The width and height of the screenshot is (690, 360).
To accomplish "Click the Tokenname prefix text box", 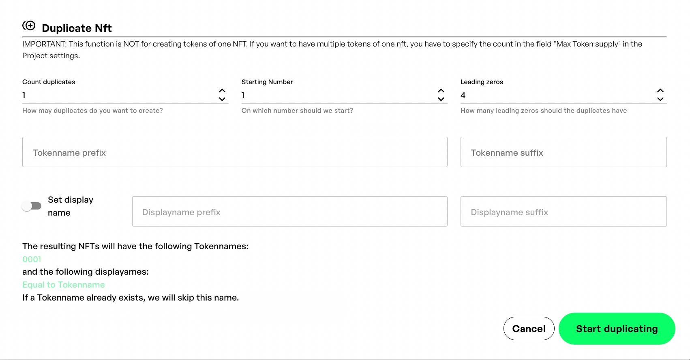I will click(235, 152).
